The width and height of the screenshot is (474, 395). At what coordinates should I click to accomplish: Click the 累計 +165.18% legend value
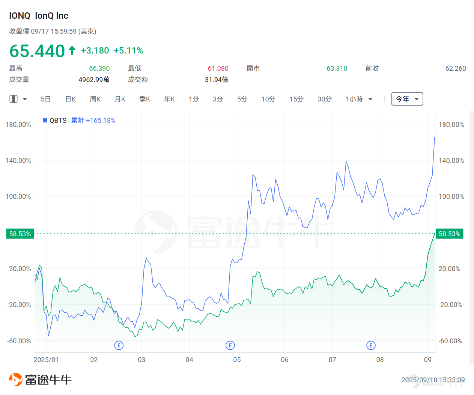(93, 120)
